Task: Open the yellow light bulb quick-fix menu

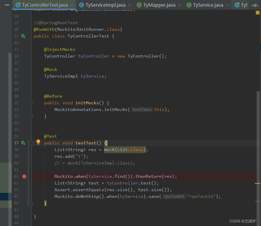Action: [38, 142]
